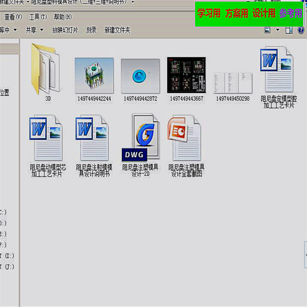Select the blue disc image 1497449442872

coord(140,76)
